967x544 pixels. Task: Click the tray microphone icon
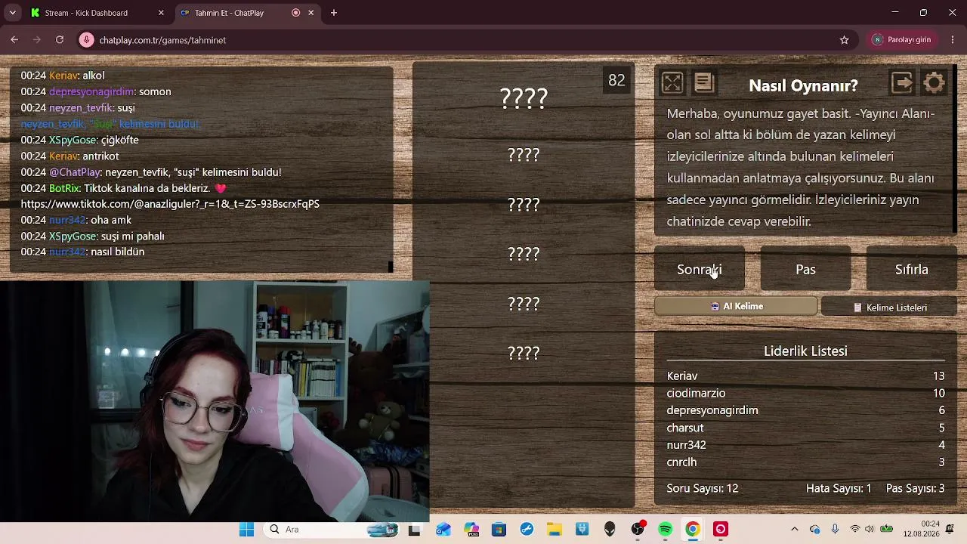point(835,530)
